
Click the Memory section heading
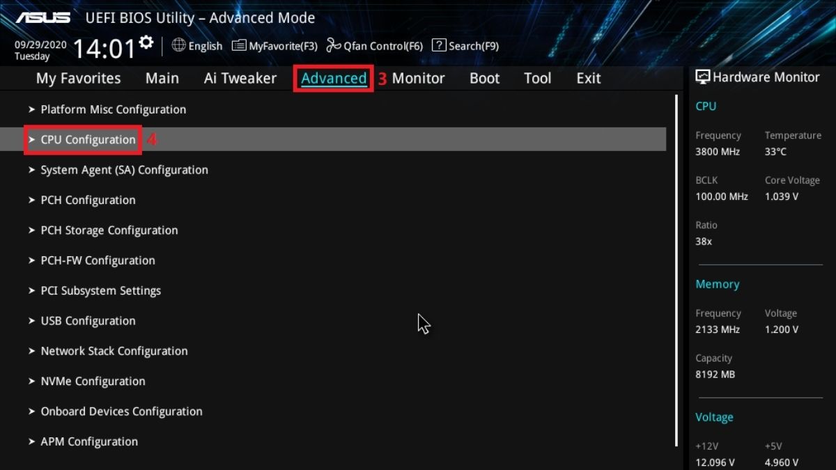[x=718, y=284]
